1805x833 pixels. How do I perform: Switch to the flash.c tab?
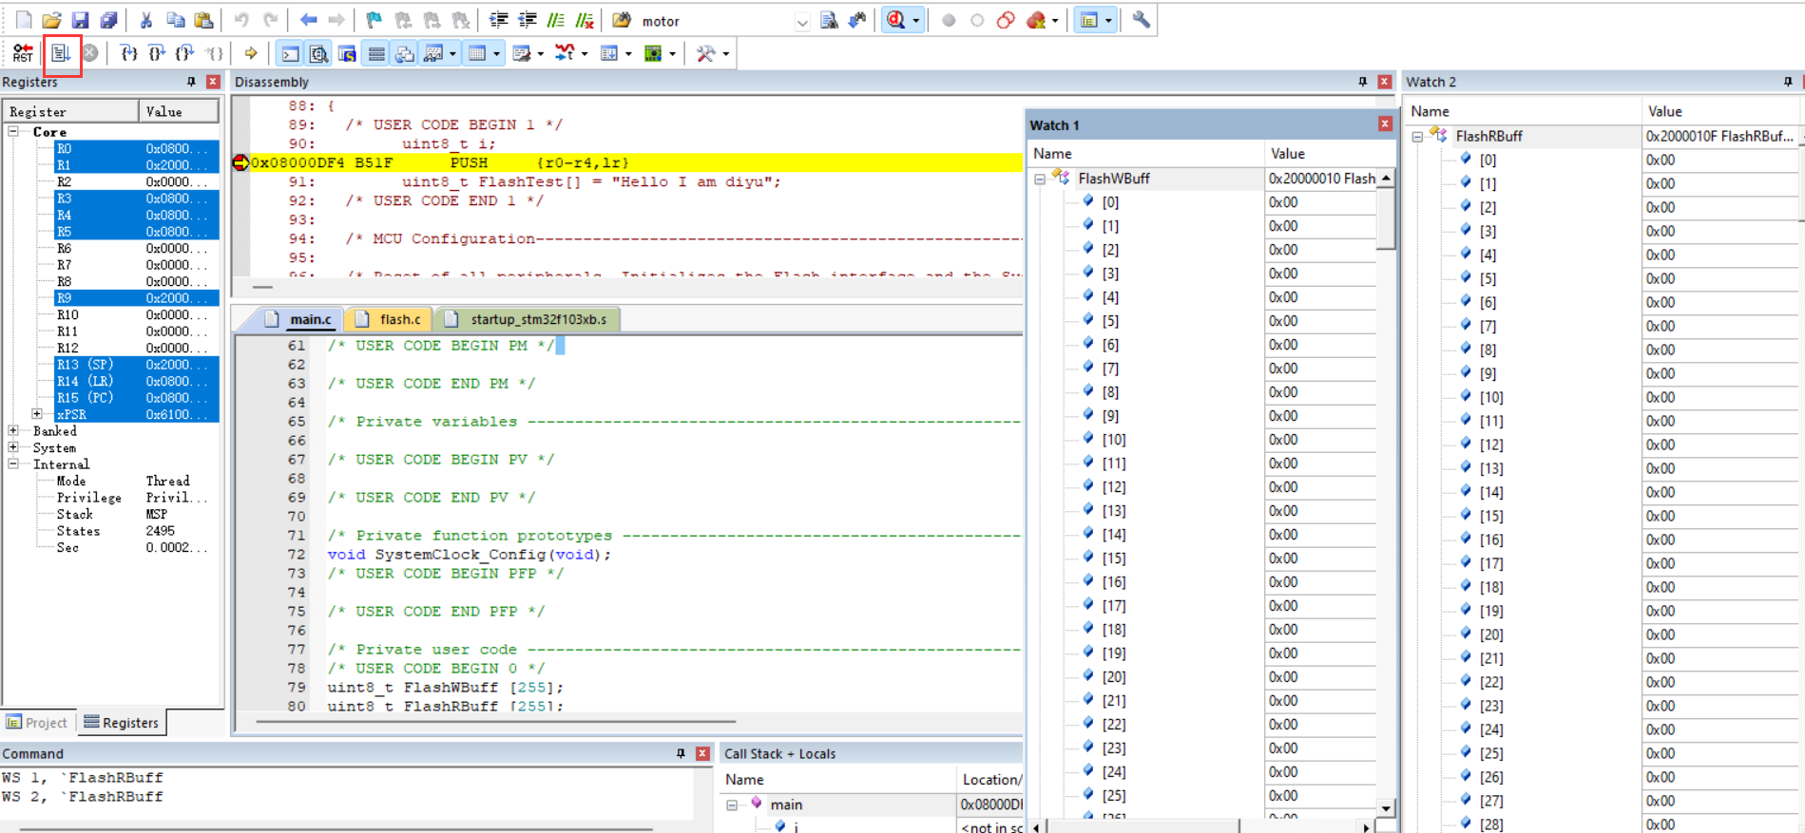pyautogui.click(x=389, y=319)
